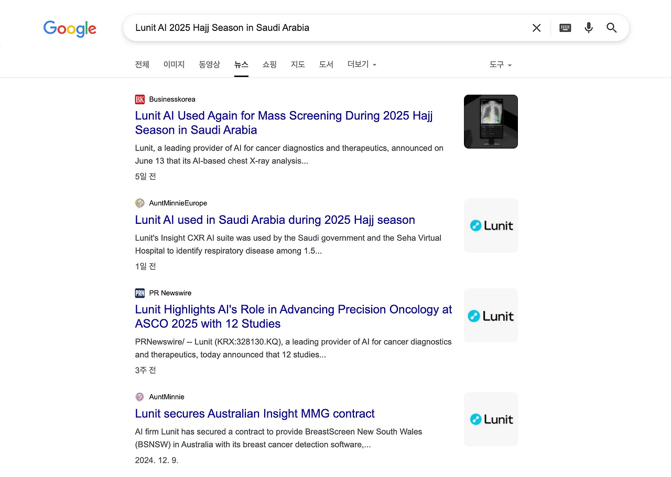671x477 pixels.
Task: Switch to the 이미지 tab
Action: tap(174, 64)
